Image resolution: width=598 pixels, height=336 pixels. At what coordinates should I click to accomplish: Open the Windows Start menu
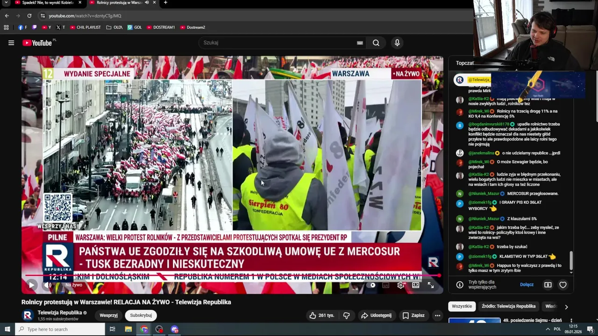coord(7,329)
